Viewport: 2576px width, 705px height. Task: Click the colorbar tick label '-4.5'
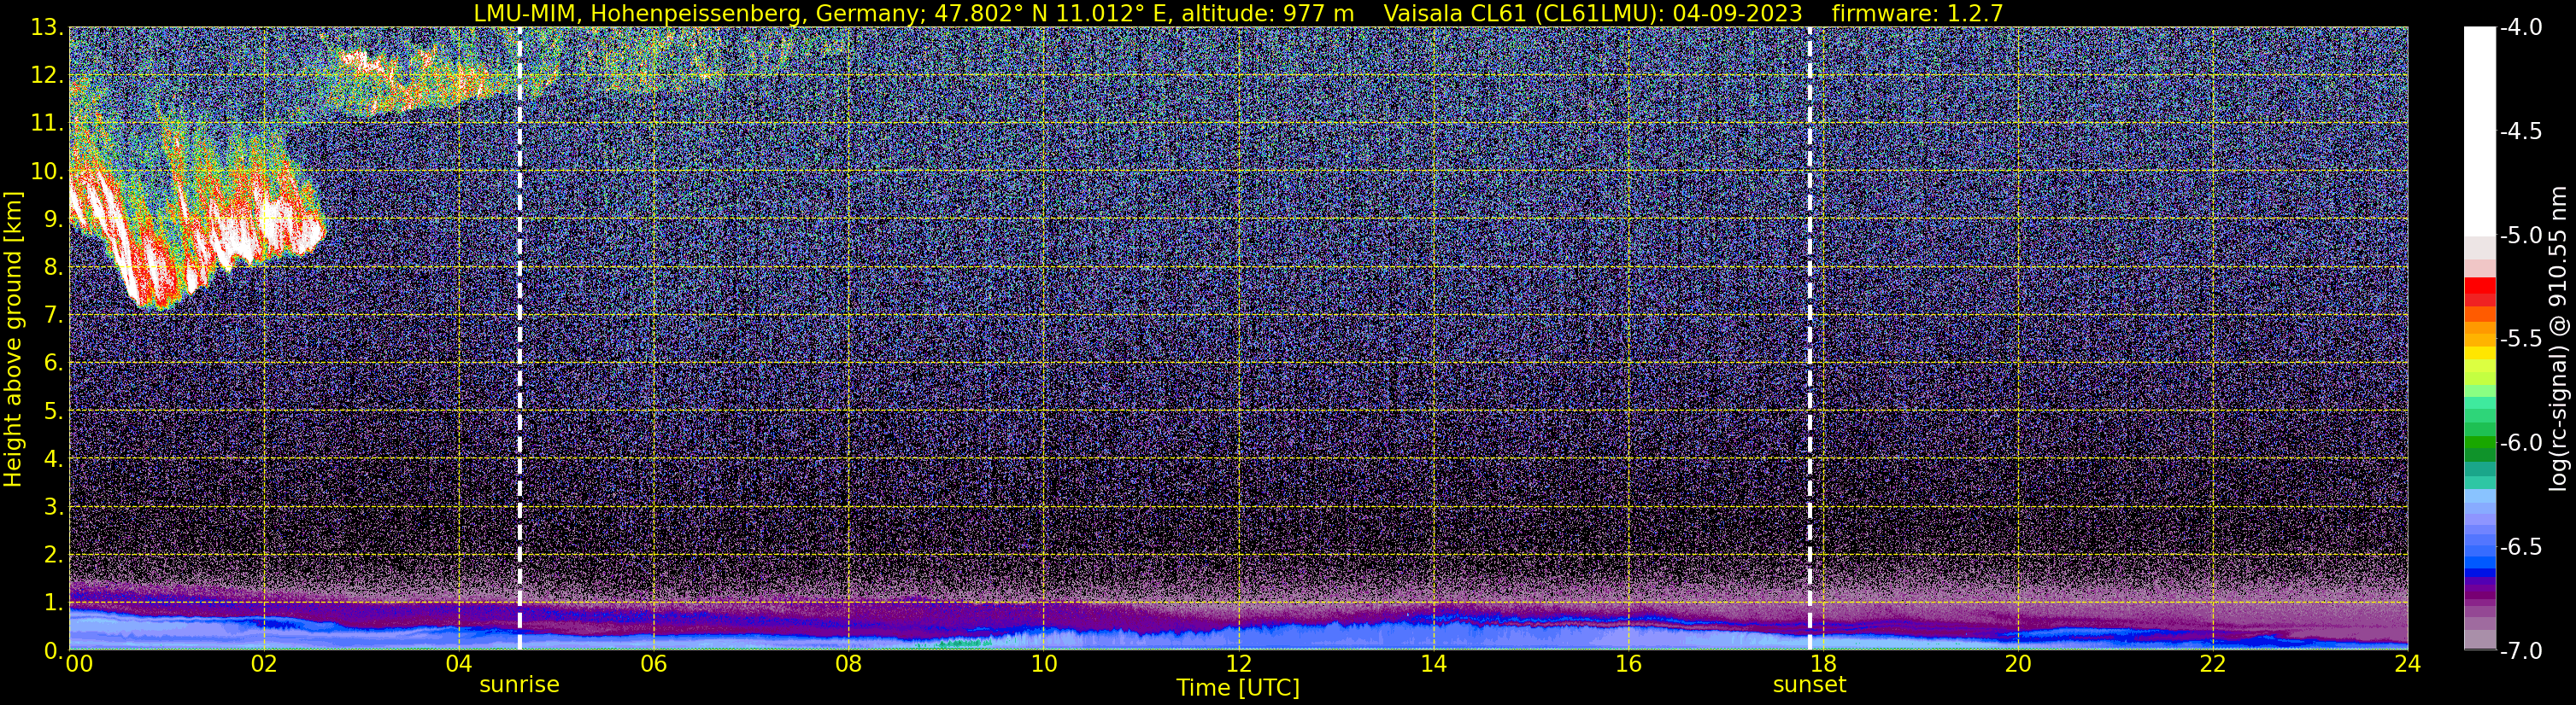2520,131
